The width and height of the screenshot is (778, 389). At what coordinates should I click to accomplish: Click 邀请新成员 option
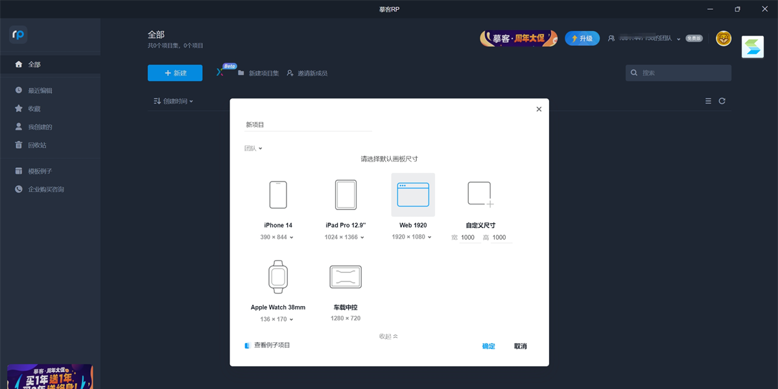point(307,73)
